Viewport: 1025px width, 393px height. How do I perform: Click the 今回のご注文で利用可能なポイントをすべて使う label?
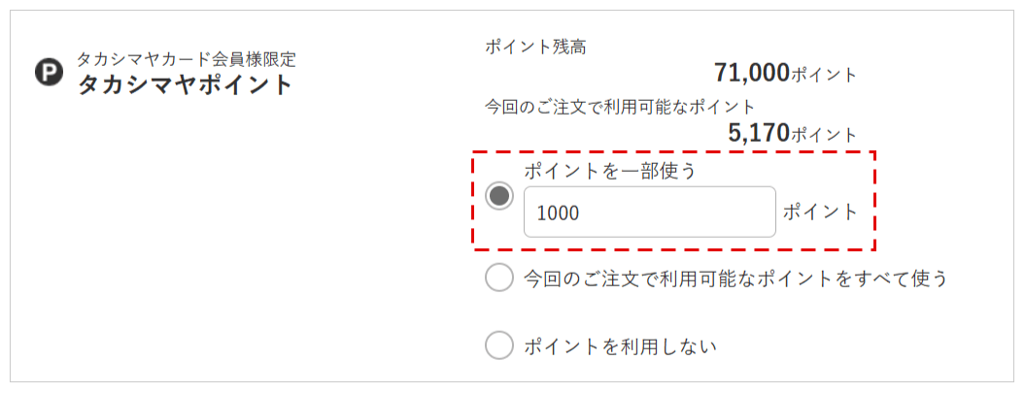[x=736, y=278]
